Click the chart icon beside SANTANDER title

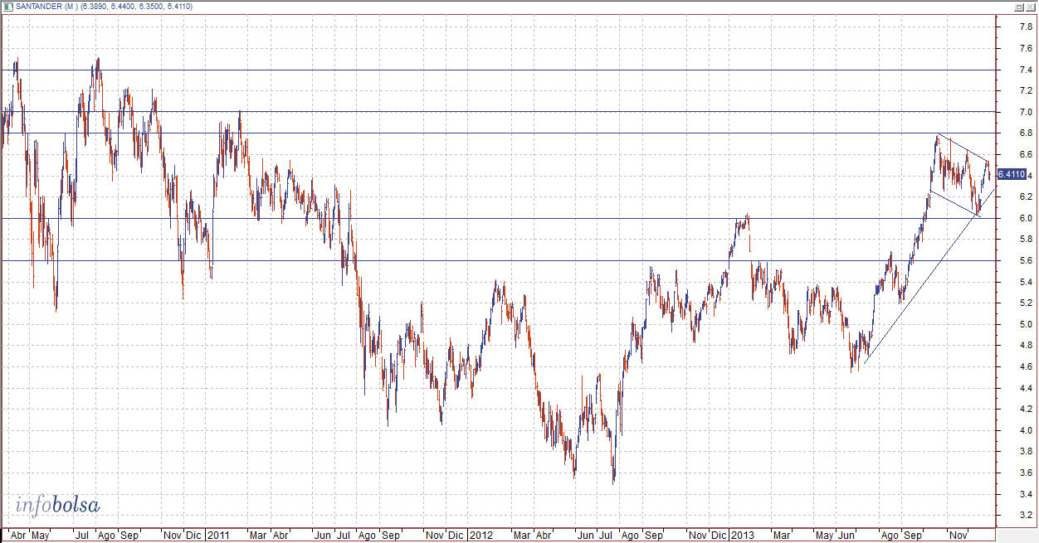pyautogui.click(x=8, y=7)
